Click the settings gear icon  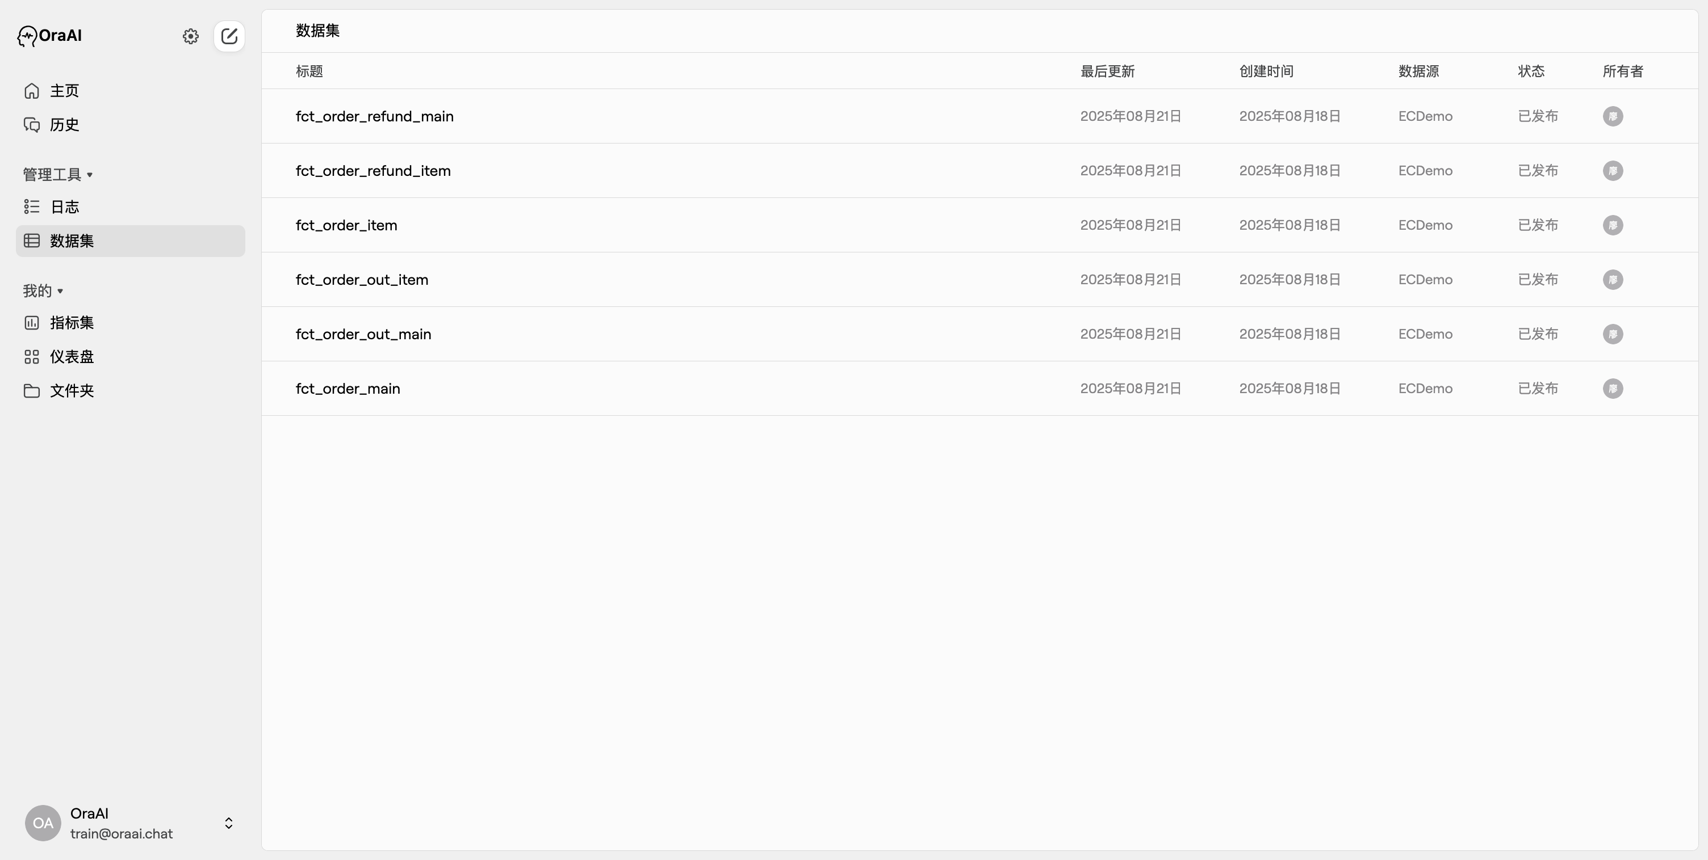coord(190,36)
